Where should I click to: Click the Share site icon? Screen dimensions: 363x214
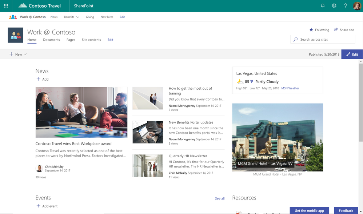336,30
